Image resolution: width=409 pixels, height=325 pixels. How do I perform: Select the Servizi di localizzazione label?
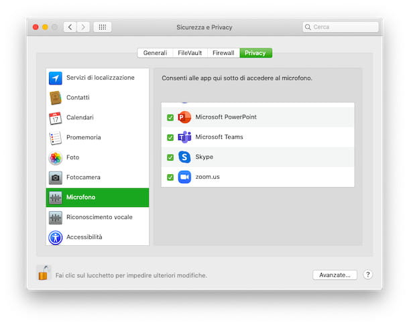[x=101, y=78]
